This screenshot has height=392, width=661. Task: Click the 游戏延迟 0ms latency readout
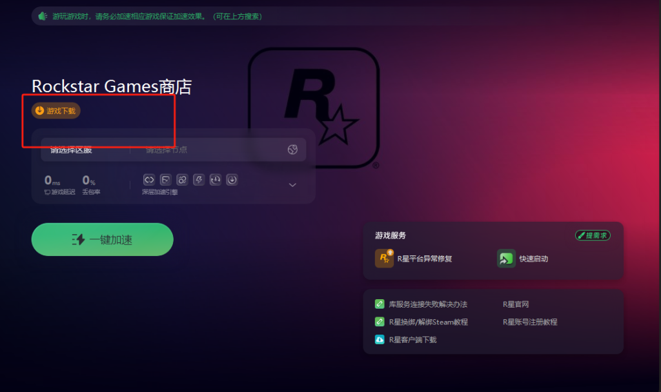click(59, 185)
